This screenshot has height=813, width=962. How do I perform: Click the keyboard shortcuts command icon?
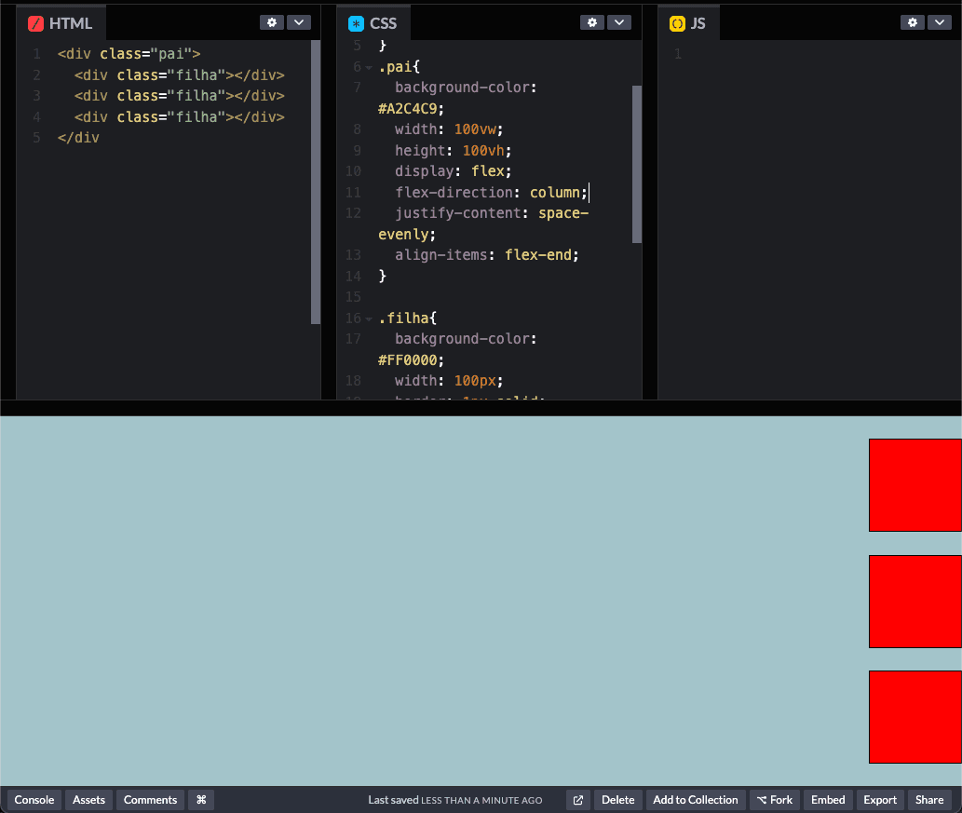(200, 800)
